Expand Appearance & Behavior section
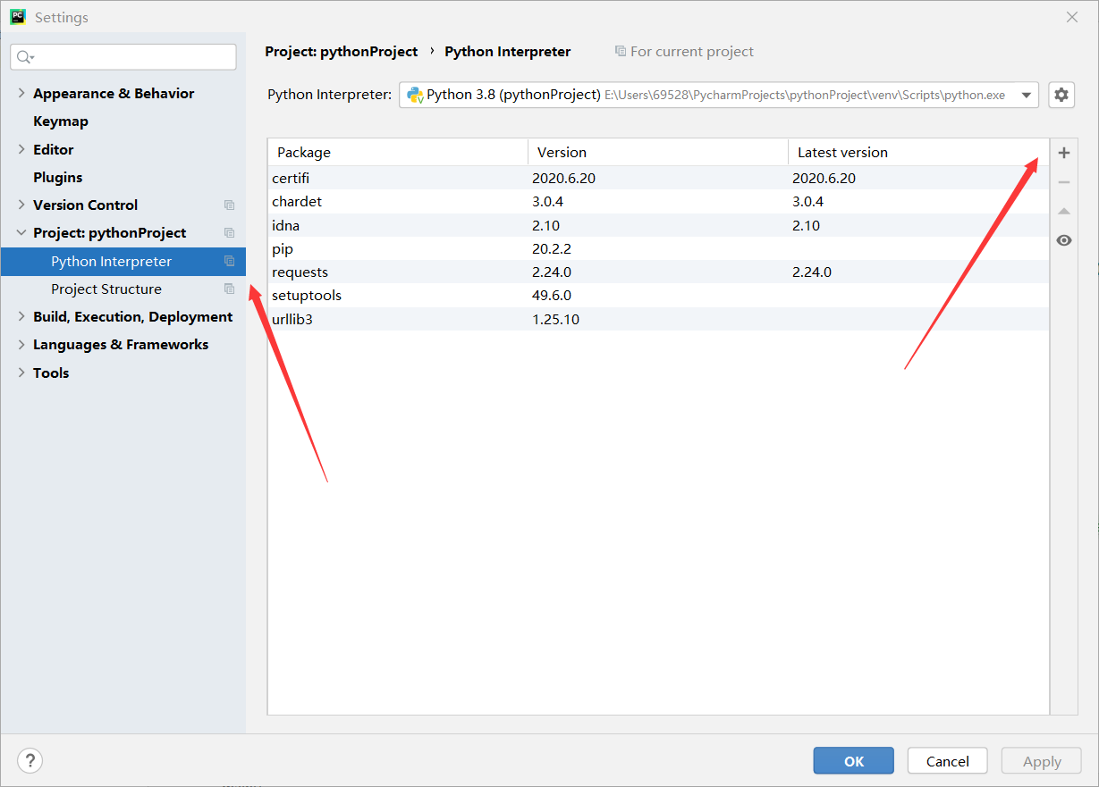Screen dimensions: 1099x787 click(21, 93)
